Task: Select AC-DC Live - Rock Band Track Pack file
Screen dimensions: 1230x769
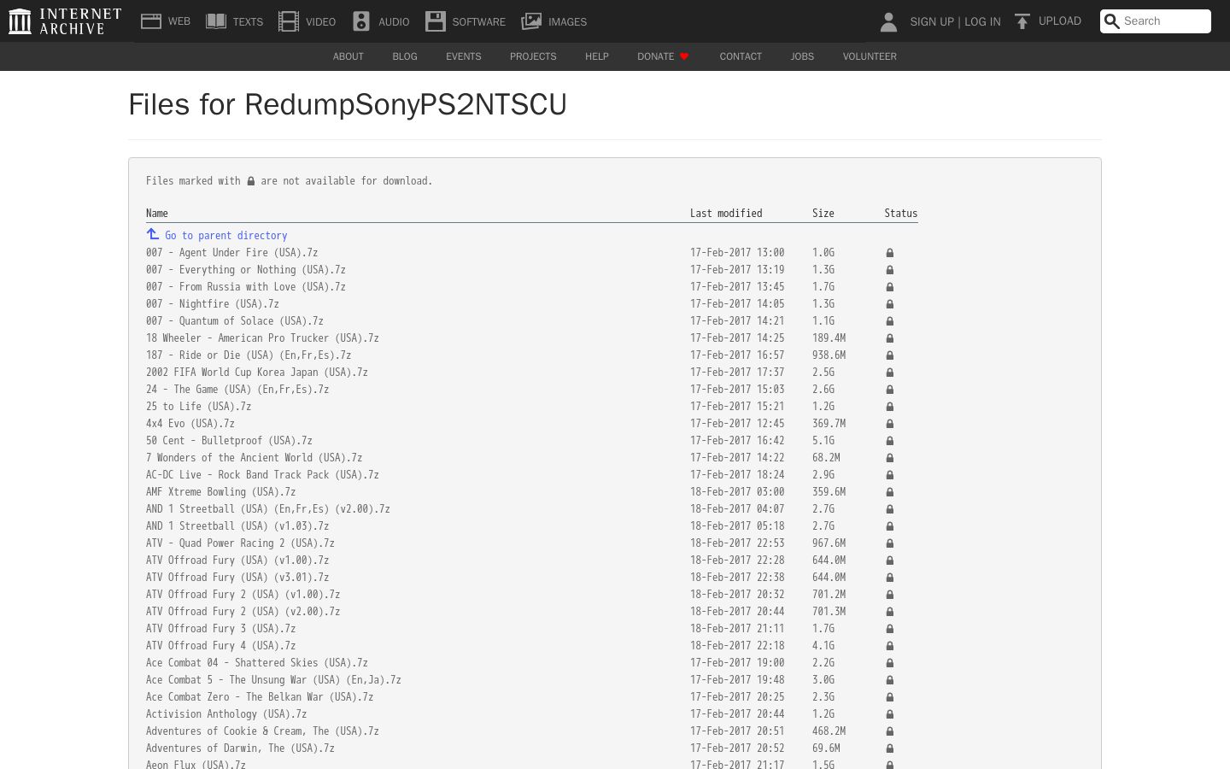Action: (262, 475)
